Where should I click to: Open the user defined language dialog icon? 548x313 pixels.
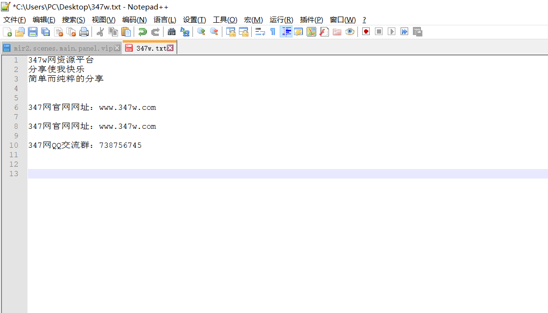coord(299,32)
